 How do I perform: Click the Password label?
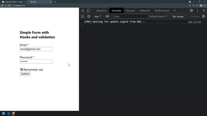(x=27, y=57)
